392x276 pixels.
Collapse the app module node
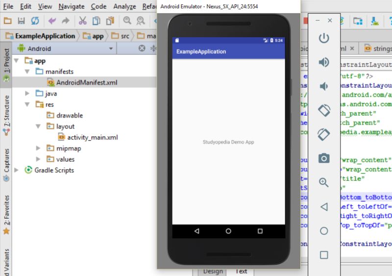(17, 61)
